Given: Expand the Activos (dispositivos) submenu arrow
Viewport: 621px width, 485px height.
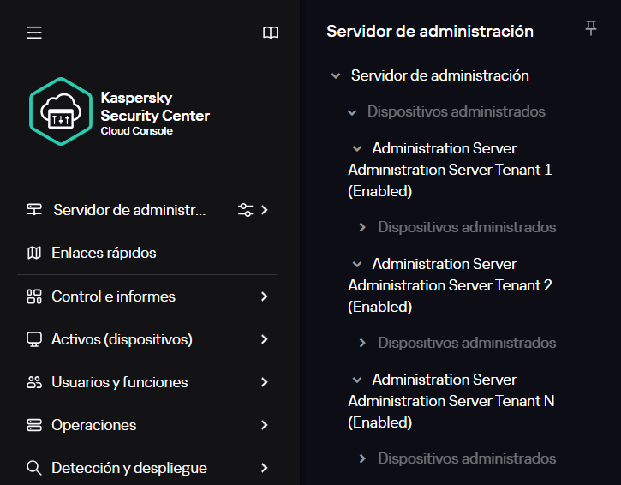Looking at the screenshot, I should pyautogui.click(x=264, y=339).
